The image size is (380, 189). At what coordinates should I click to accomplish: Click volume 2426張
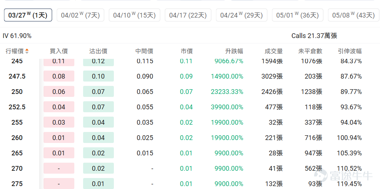click(x=272, y=92)
